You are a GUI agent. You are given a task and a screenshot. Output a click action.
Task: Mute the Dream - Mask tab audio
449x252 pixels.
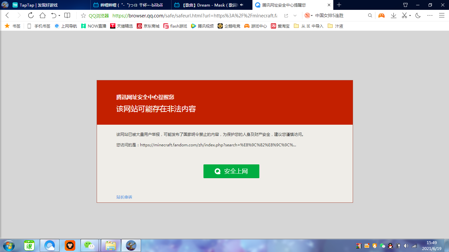coord(242,5)
